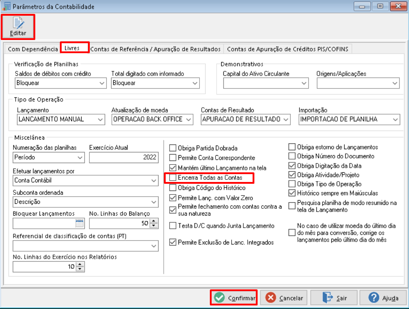
Task: Close the Parâmetros da Contabilidade window
Action: (398, 6)
